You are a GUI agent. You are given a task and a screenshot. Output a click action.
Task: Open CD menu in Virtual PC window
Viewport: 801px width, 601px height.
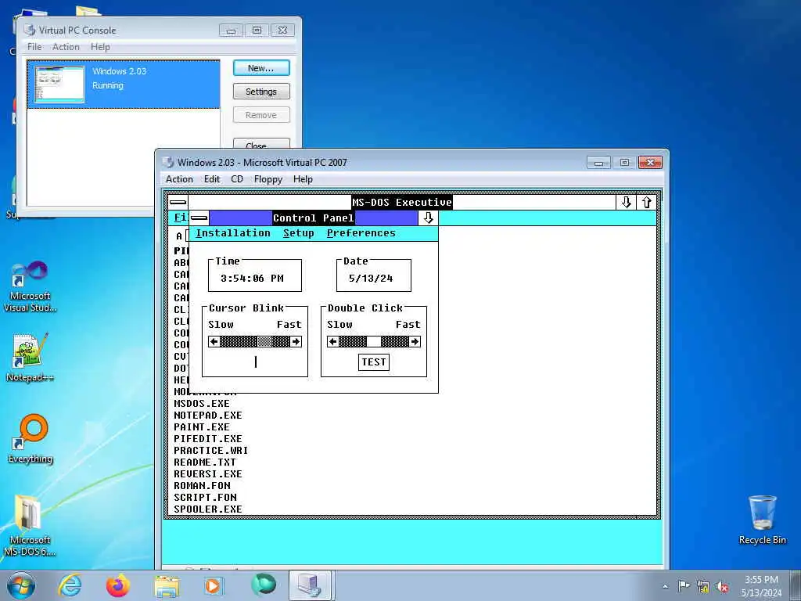pos(236,179)
